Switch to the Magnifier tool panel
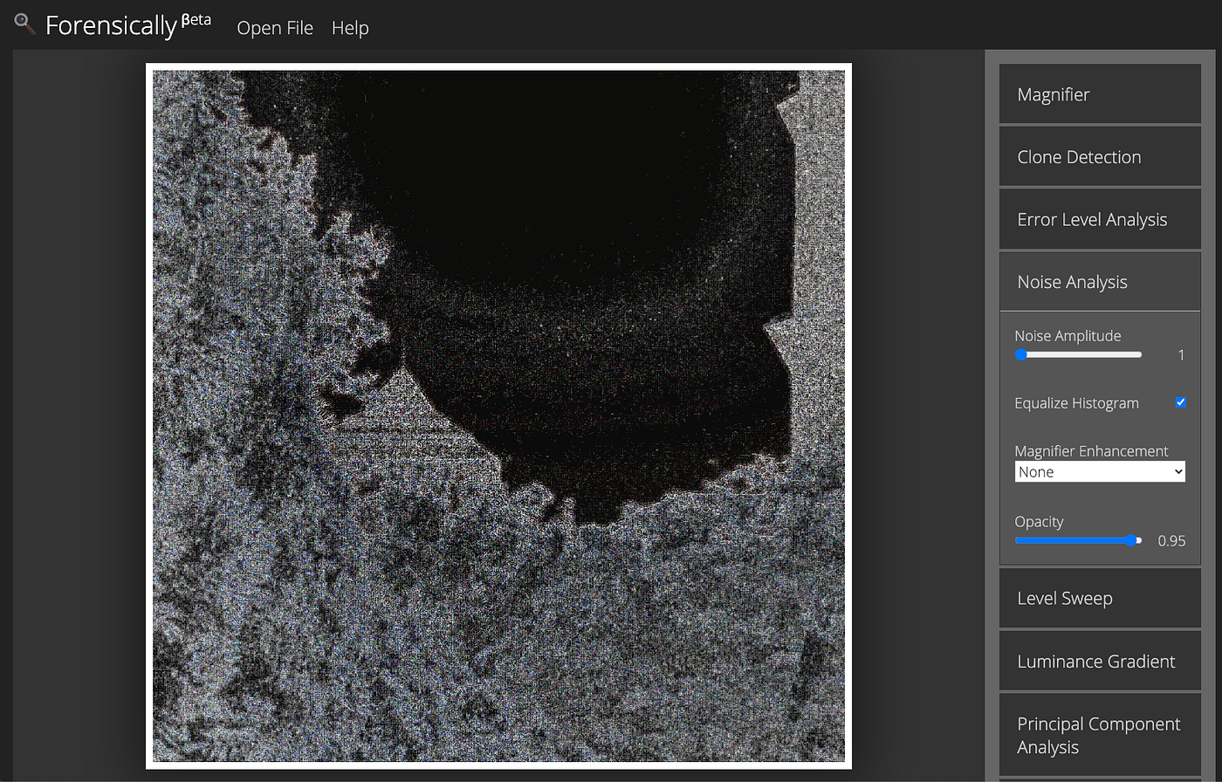The image size is (1222, 782). [1099, 93]
